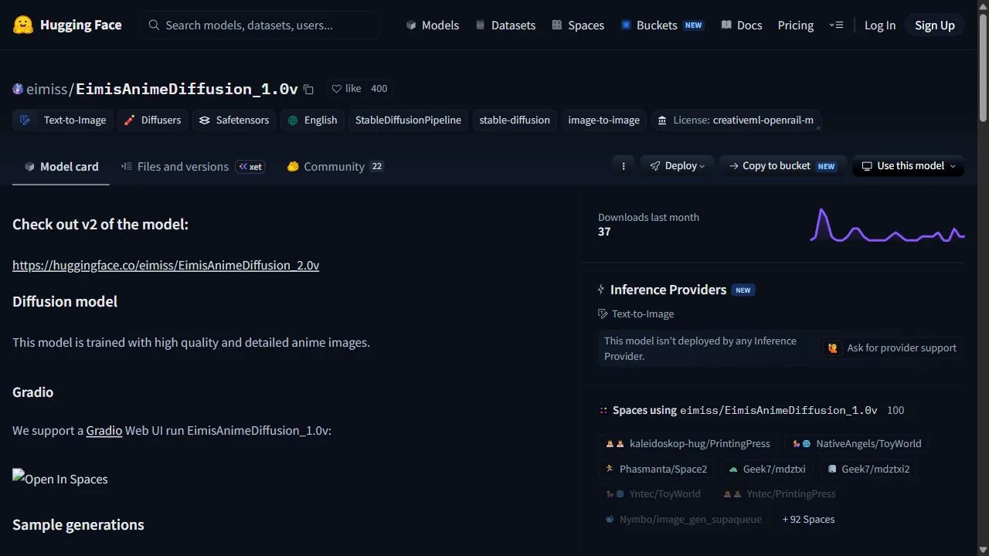Click the Files and versions icon
The image size is (989, 556).
pyautogui.click(x=126, y=167)
